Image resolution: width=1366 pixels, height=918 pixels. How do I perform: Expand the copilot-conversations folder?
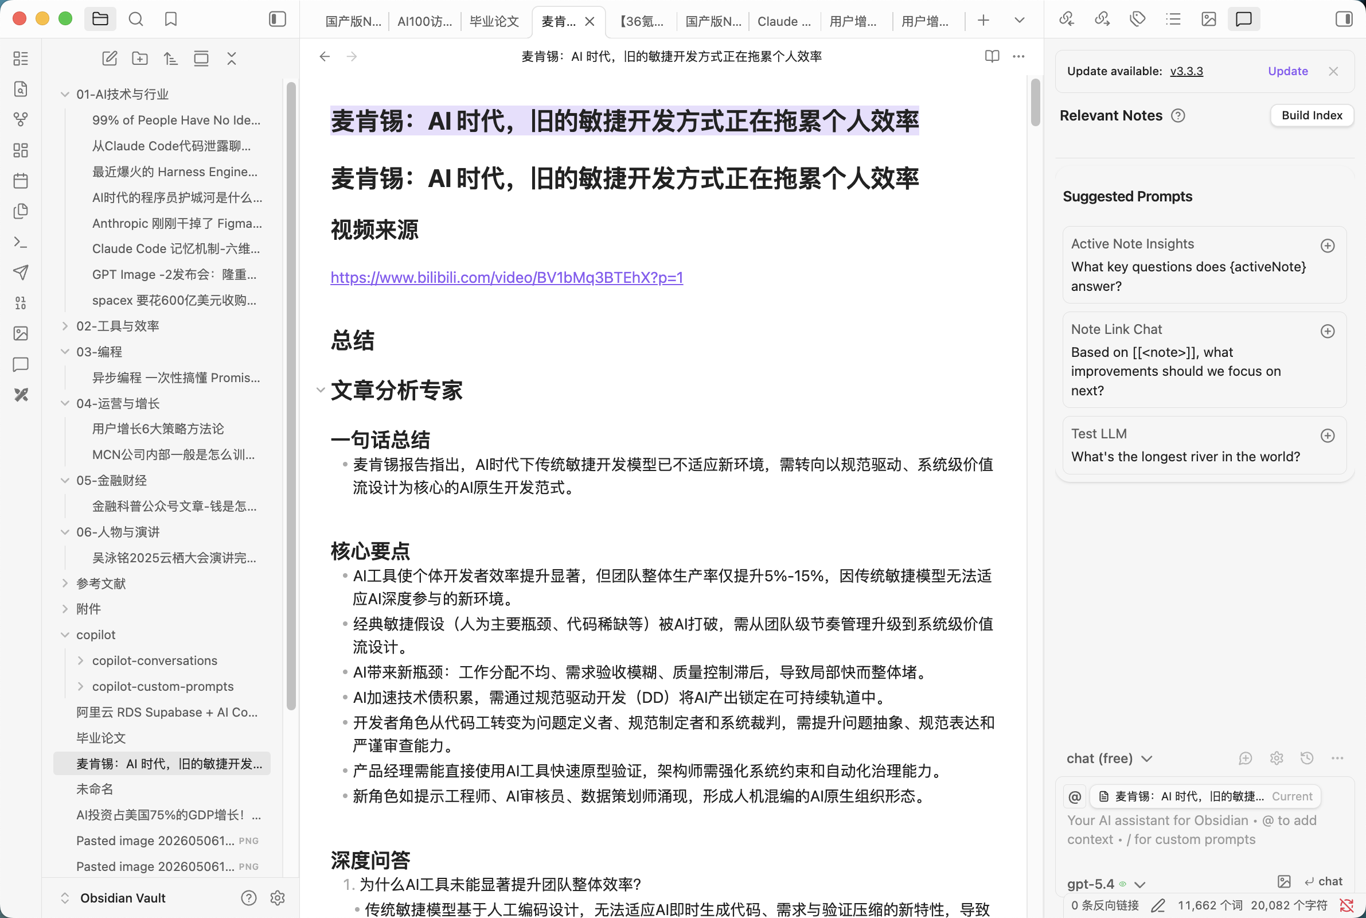81,660
